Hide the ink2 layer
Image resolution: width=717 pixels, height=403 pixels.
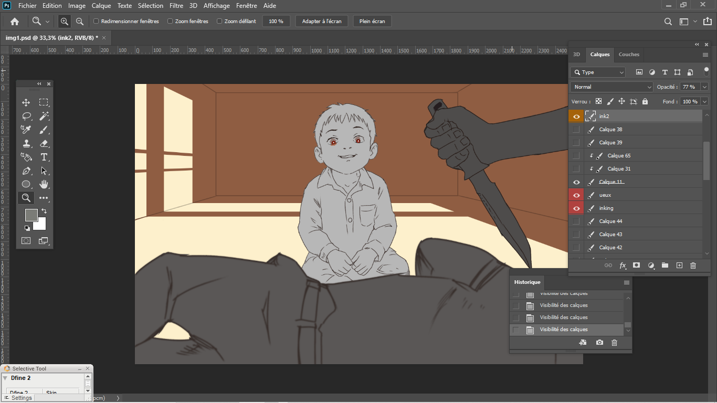(576, 116)
